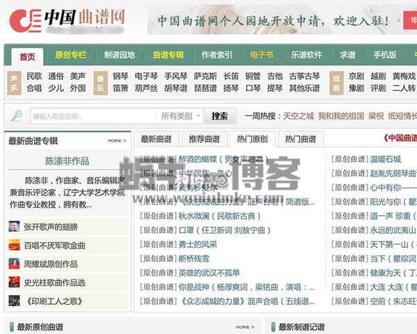Open the 通俗 category link
Screen dimensions: 417x334
(56, 76)
